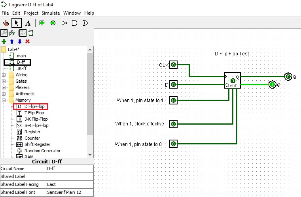This screenshot has height=197, width=301.
Task: Open the main circuit in tree
Action: click(x=21, y=56)
